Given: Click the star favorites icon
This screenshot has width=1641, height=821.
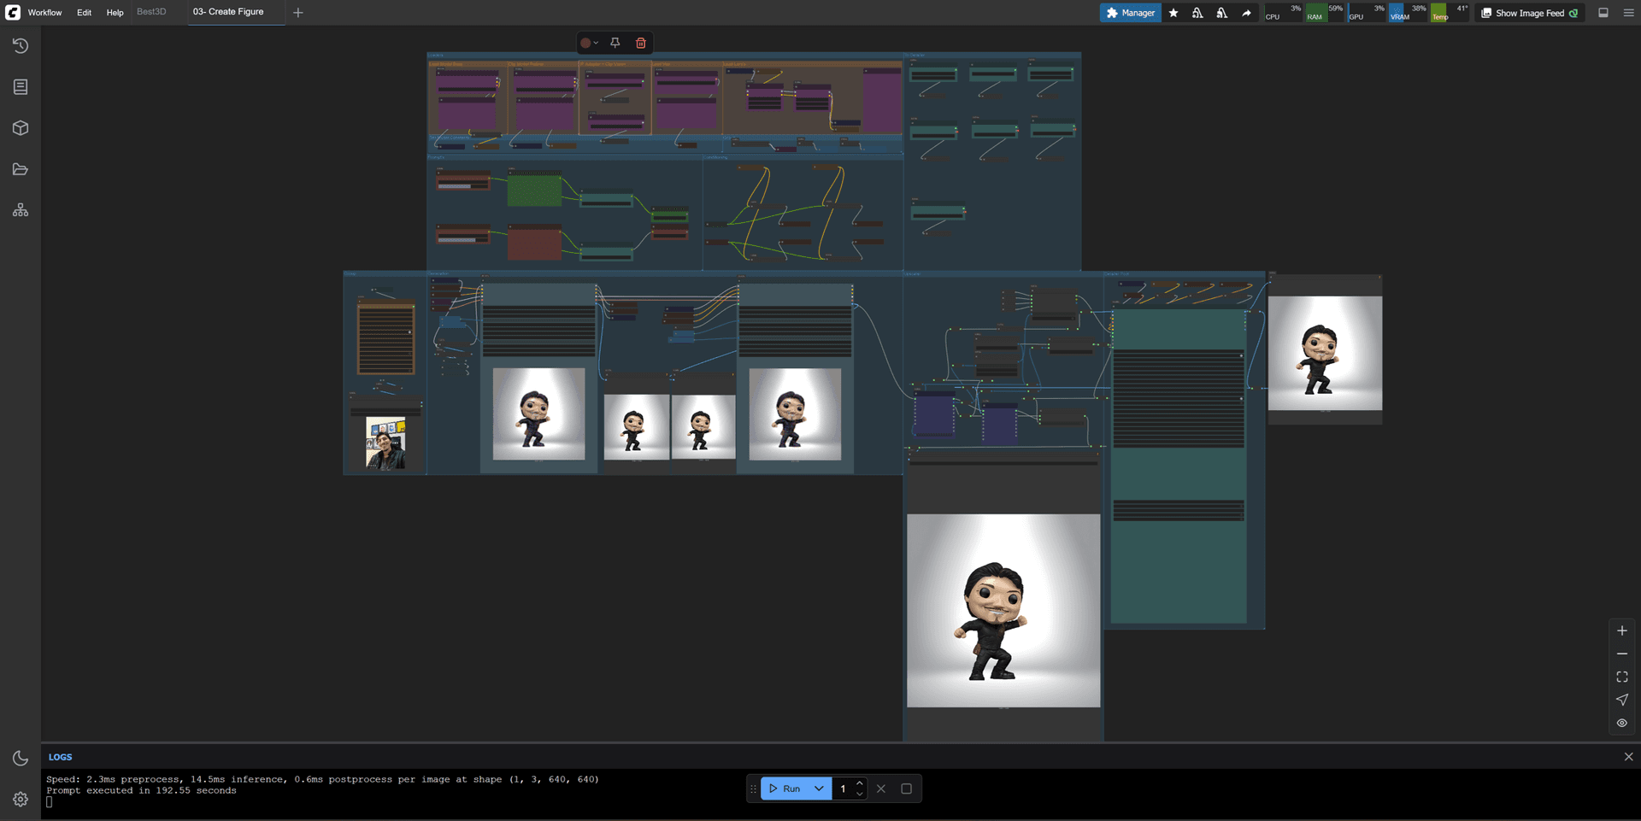Looking at the screenshot, I should (x=1173, y=13).
